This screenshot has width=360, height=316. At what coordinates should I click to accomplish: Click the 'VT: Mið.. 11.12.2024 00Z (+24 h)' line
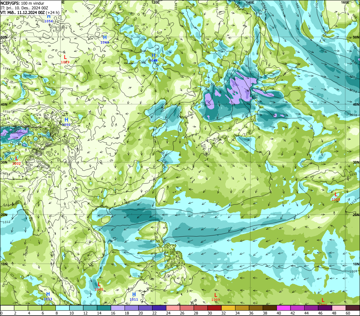pos(30,13)
